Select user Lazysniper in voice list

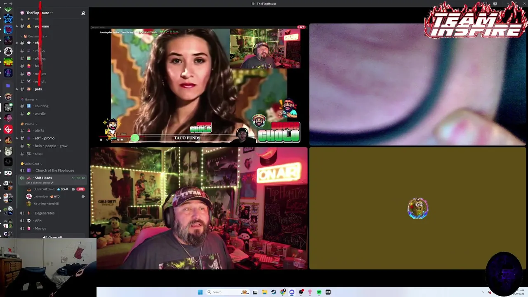point(41,196)
